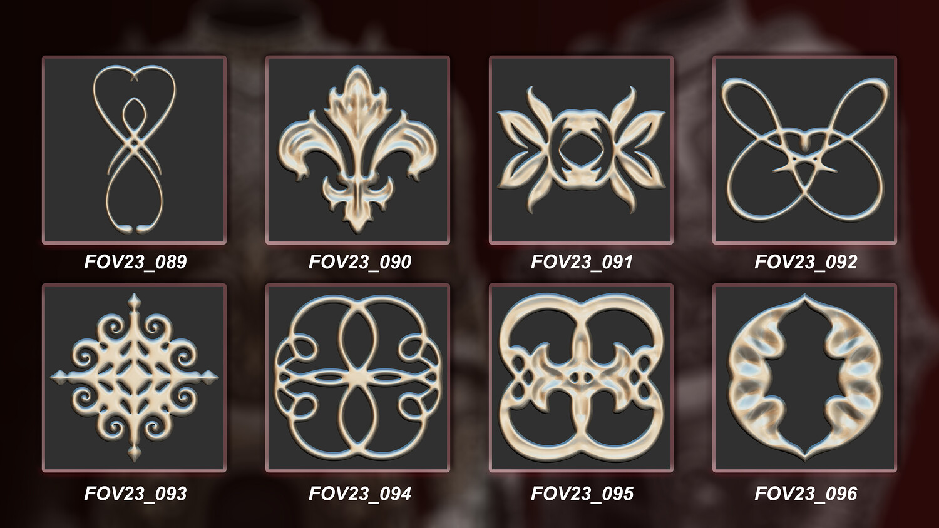Select the FOV23_096 round wavy ornament thumbnail

804,378
